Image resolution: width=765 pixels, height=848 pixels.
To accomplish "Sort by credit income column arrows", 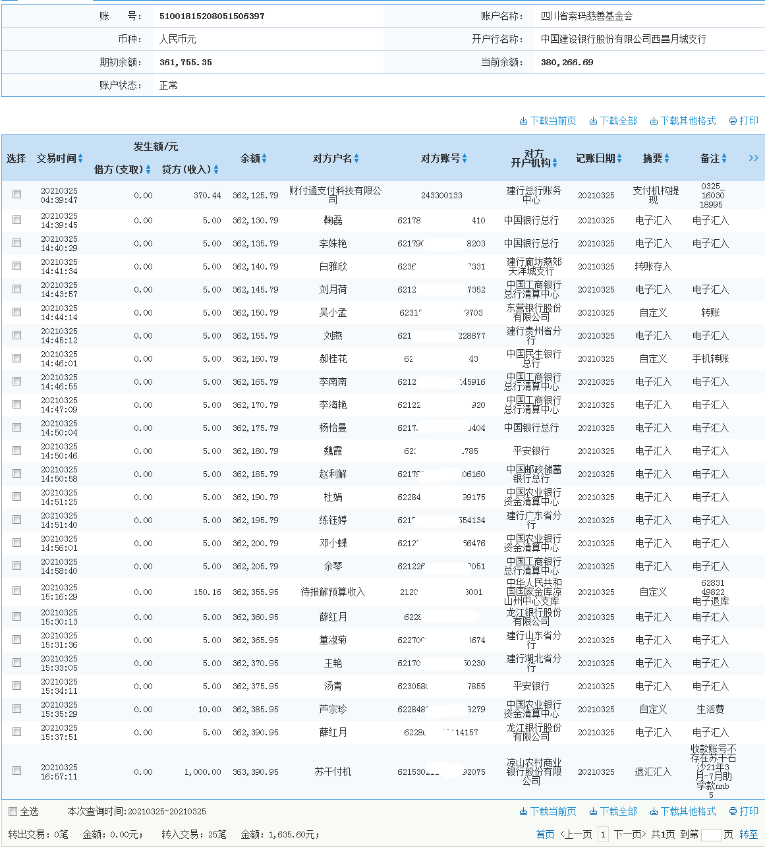I will pos(216,170).
